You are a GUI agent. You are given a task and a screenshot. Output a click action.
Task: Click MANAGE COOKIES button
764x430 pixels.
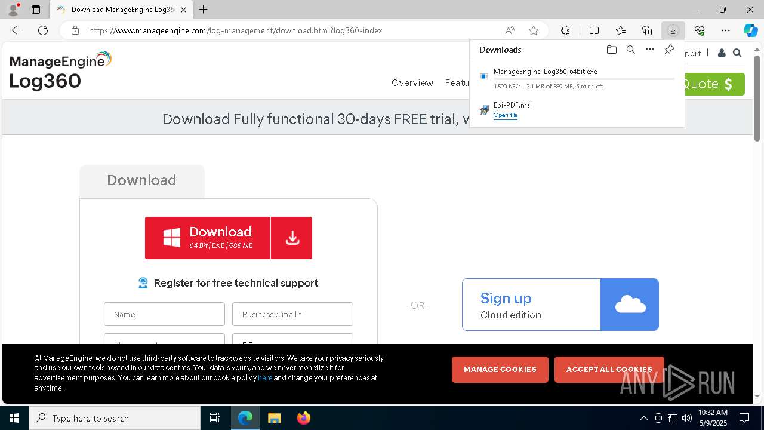pos(500,370)
